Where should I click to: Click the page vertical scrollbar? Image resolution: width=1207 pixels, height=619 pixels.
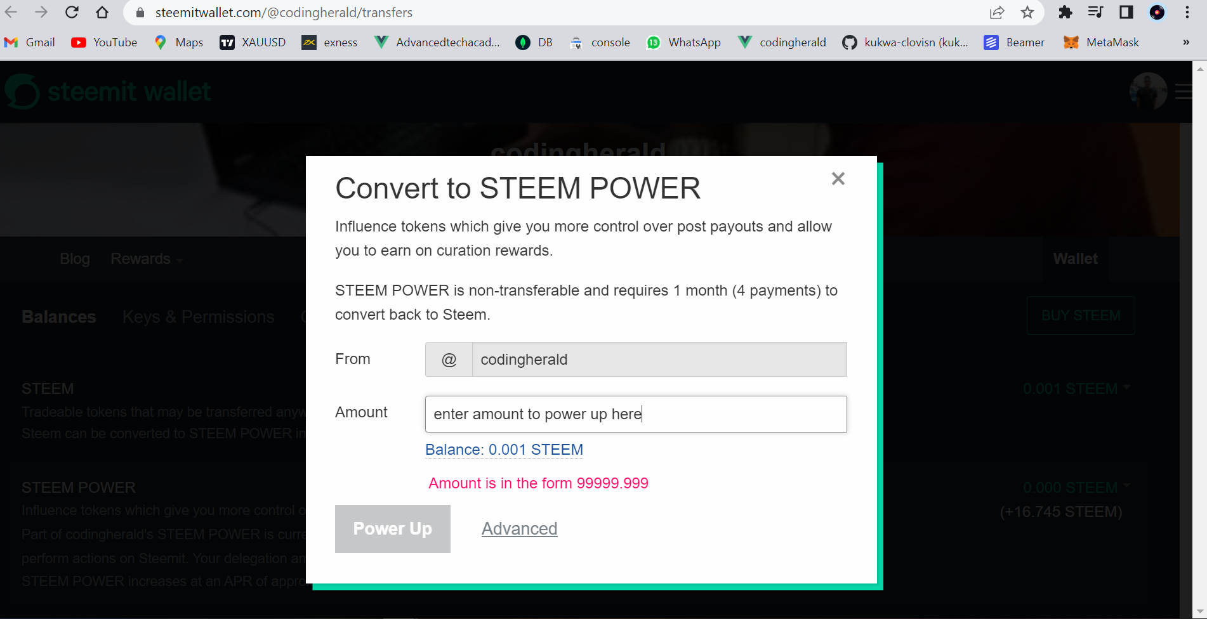pyautogui.click(x=1200, y=339)
